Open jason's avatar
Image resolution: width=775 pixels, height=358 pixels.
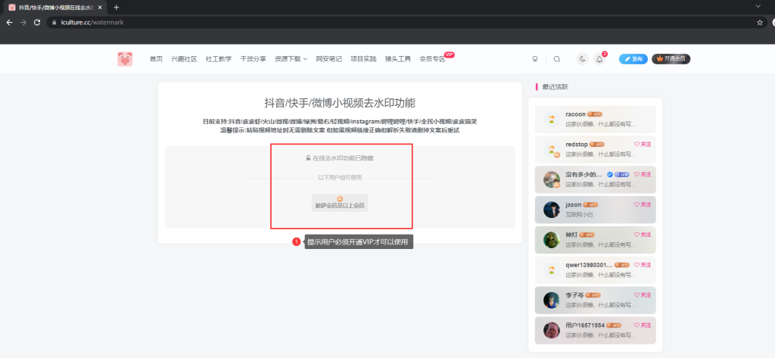click(552, 210)
